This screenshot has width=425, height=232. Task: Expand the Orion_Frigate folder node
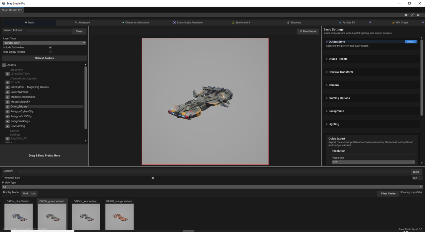coord(7,107)
